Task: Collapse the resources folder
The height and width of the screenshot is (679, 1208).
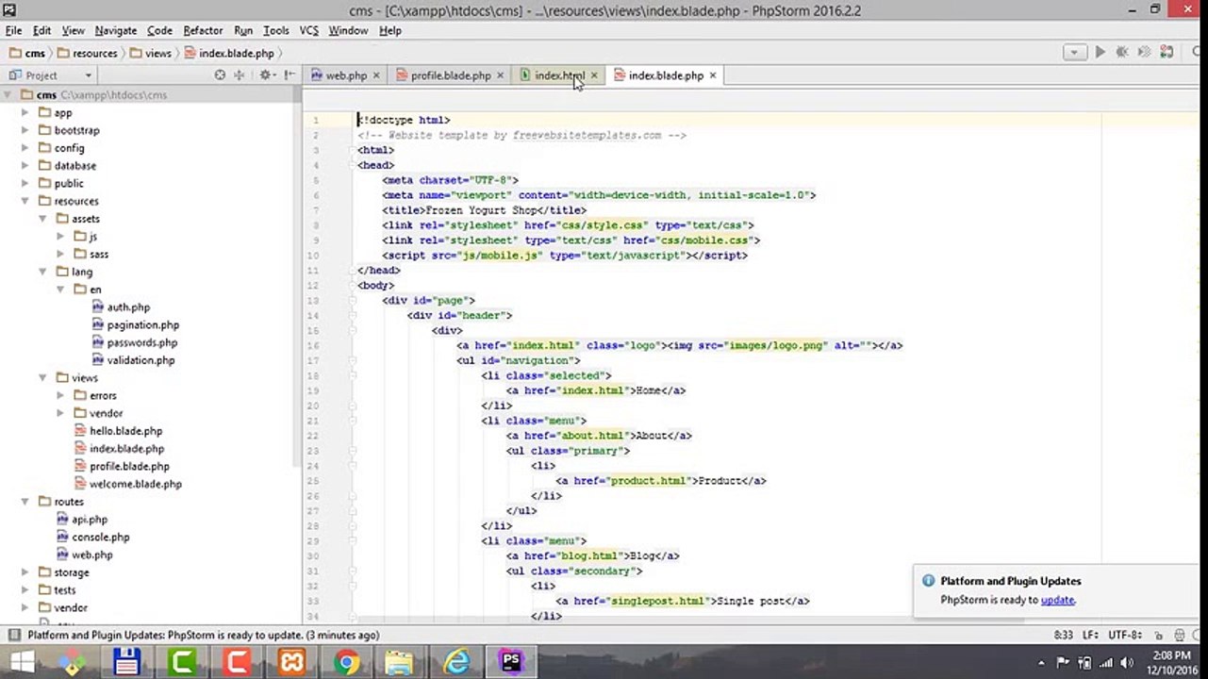Action: click(25, 201)
